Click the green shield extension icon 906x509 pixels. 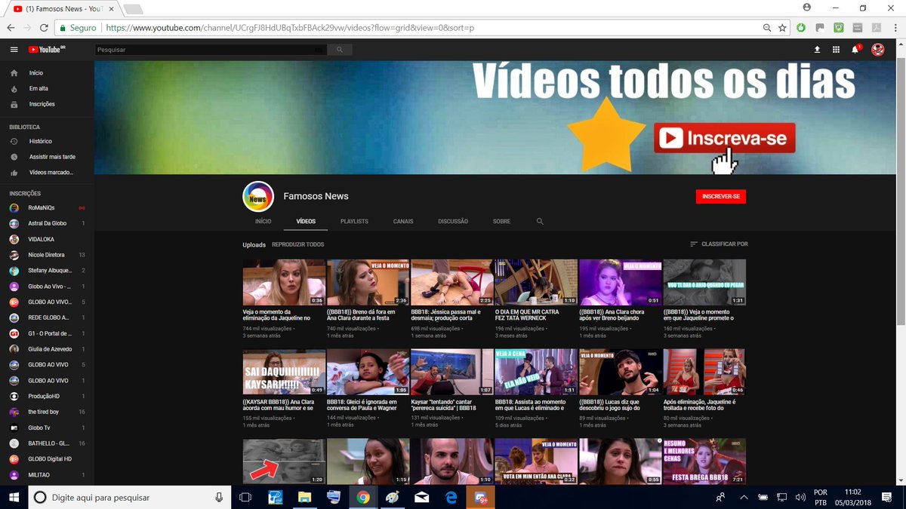(x=839, y=28)
